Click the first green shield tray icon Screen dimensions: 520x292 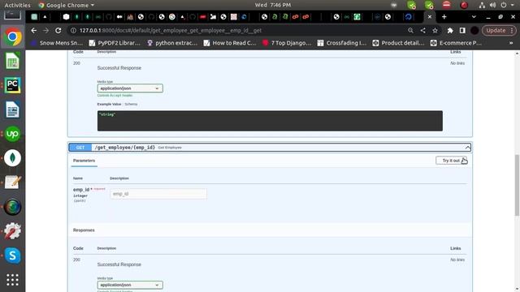[412, 5]
